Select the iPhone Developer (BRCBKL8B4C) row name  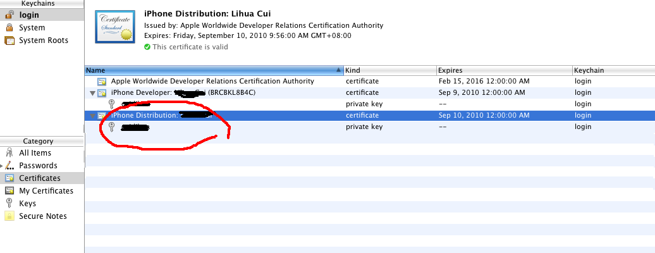point(183,92)
